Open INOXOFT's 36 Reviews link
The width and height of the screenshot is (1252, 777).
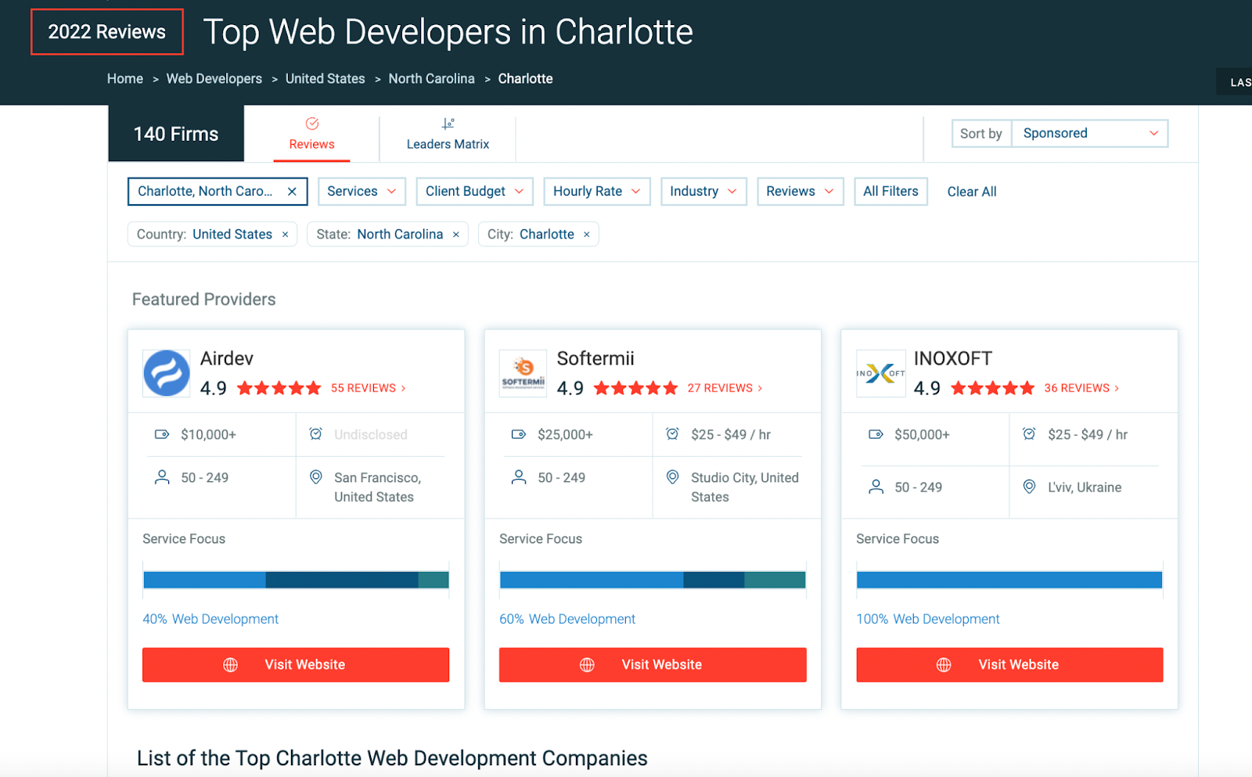[x=1081, y=388]
